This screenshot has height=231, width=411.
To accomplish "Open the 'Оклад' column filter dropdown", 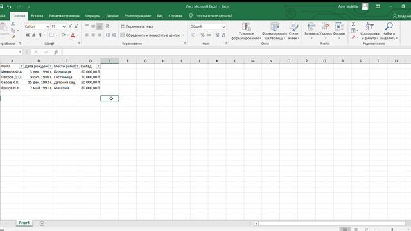I will tap(98, 66).
